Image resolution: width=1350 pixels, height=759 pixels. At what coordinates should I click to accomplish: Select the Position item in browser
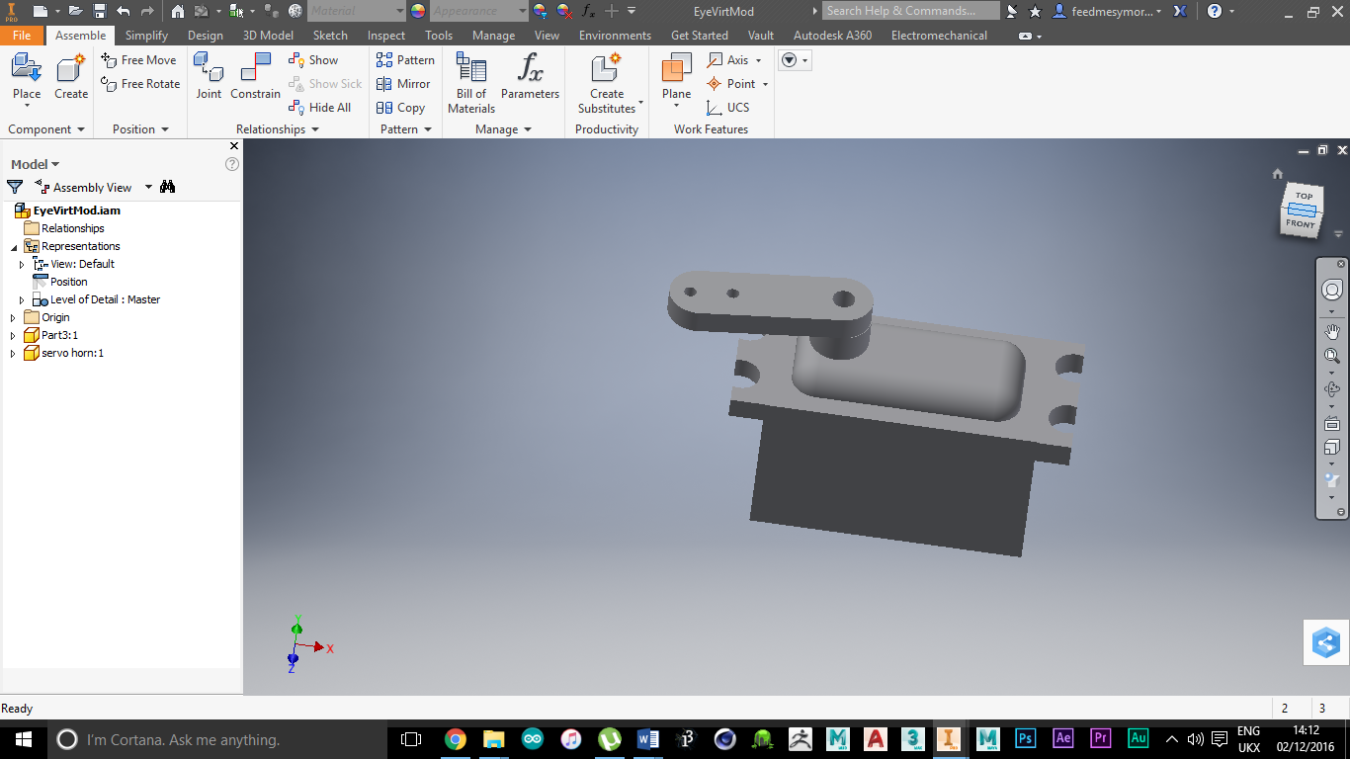(59, 282)
